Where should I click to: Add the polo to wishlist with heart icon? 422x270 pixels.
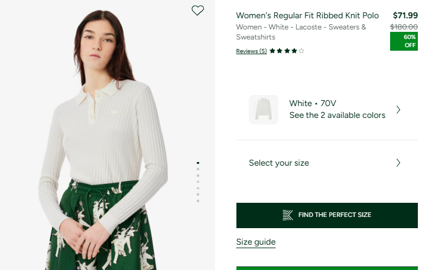click(198, 10)
